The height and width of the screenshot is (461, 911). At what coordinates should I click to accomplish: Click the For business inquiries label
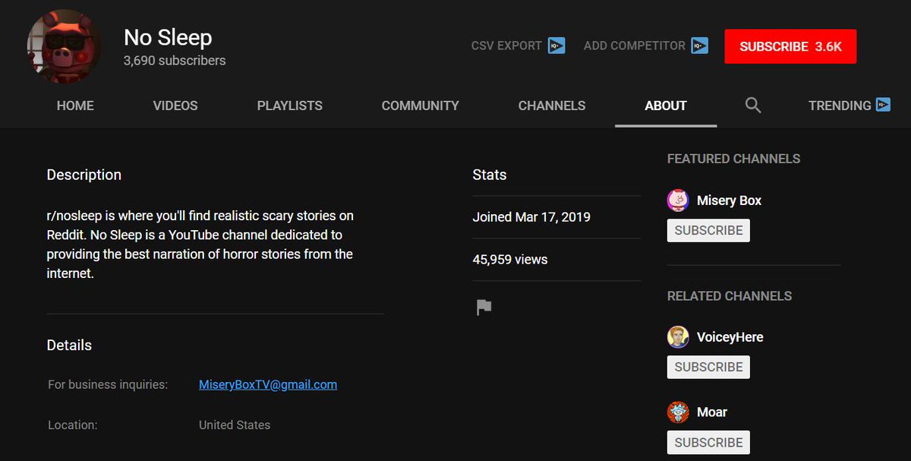click(x=108, y=384)
